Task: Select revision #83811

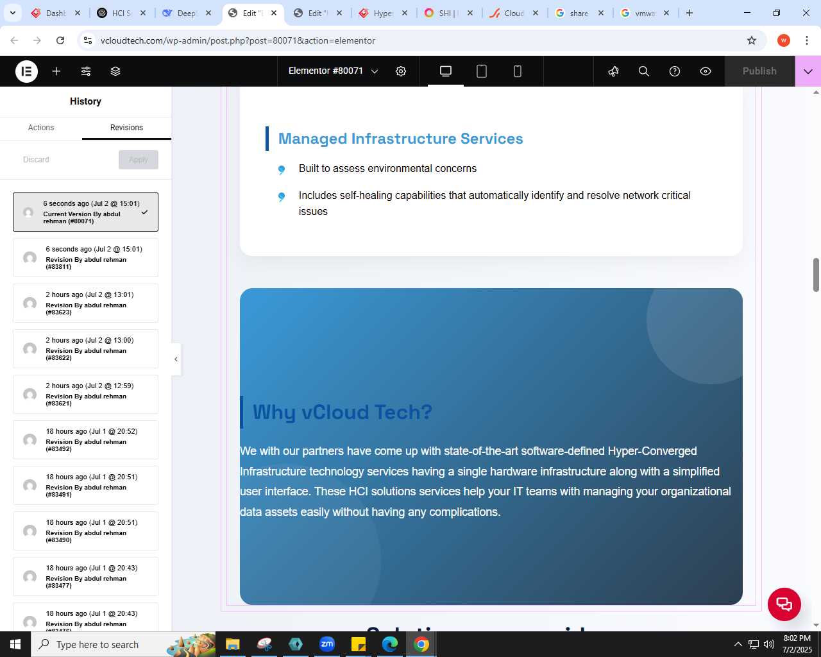Action: (x=85, y=257)
